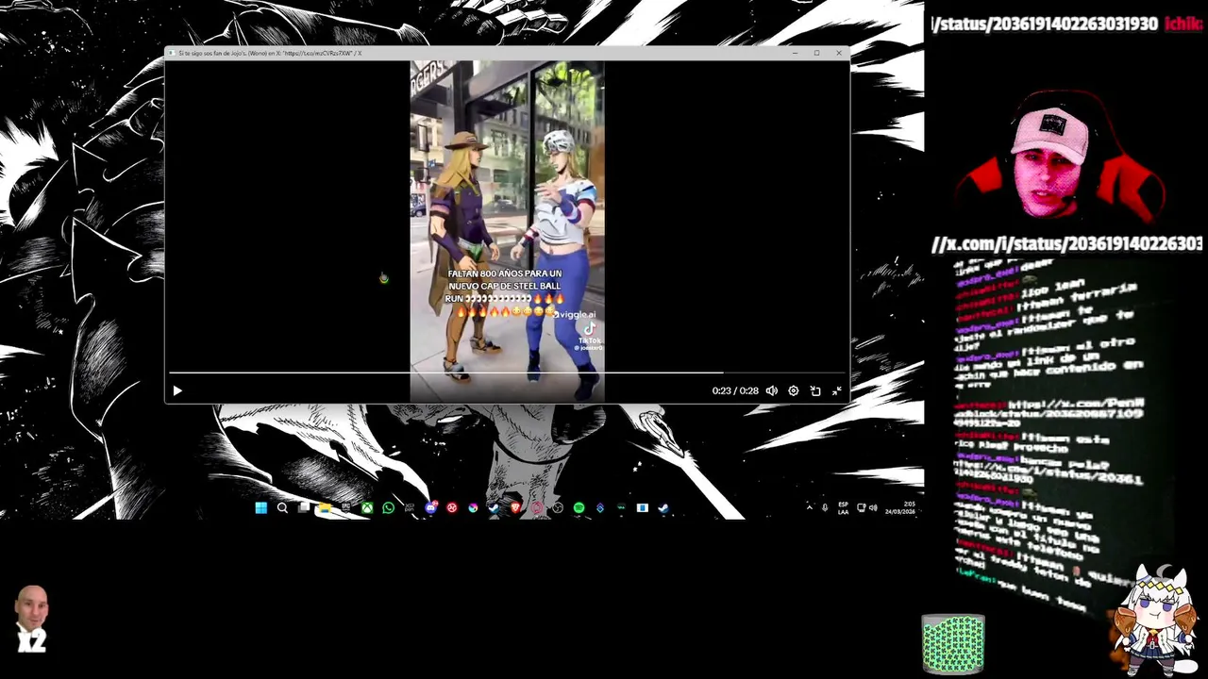The height and width of the screenshot is (679, 1208).
Task: Open video player settings gear
Action: [794, 390]
